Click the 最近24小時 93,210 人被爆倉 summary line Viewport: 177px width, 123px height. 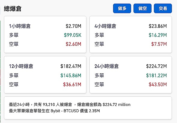(x=70, y=105)
